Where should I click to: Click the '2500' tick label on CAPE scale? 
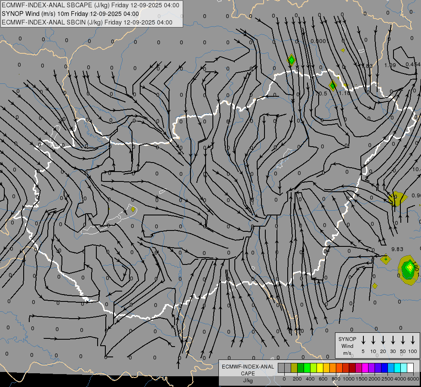pos(387,379)
